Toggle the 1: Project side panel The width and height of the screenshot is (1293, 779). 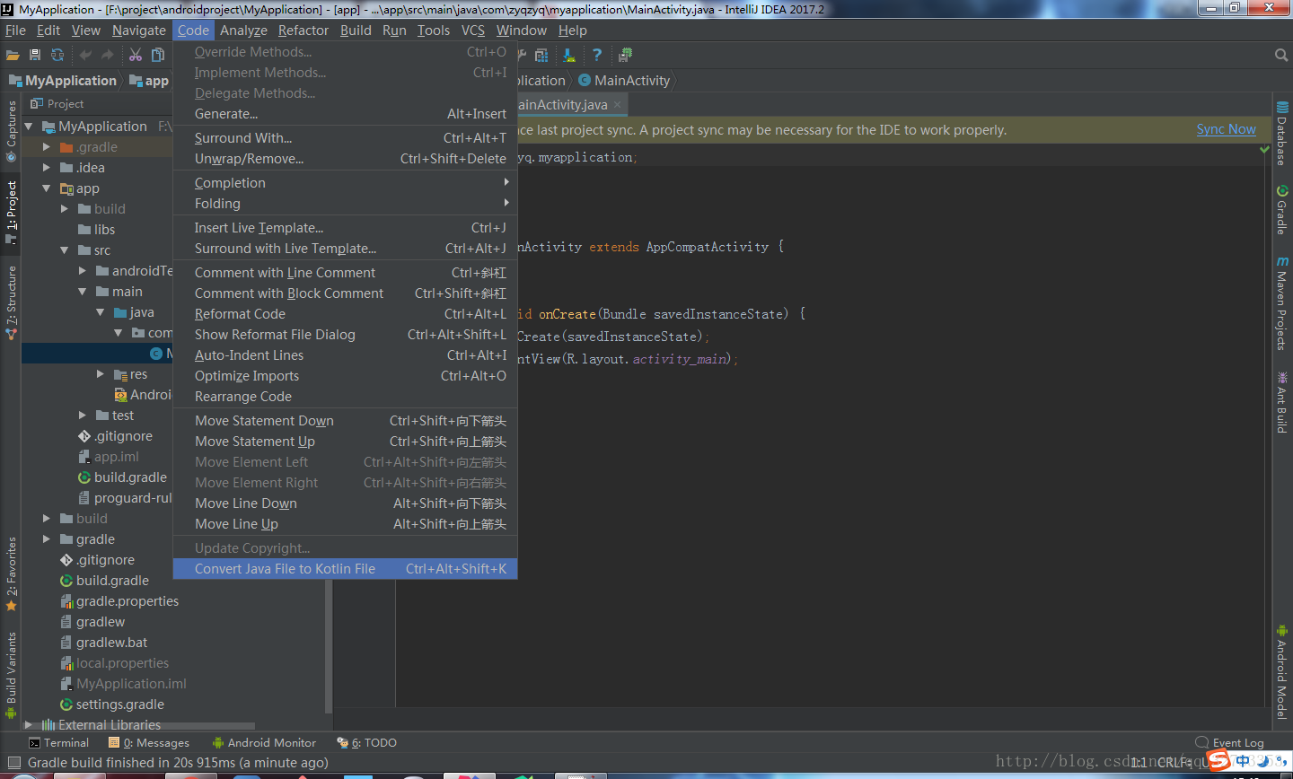11,212
